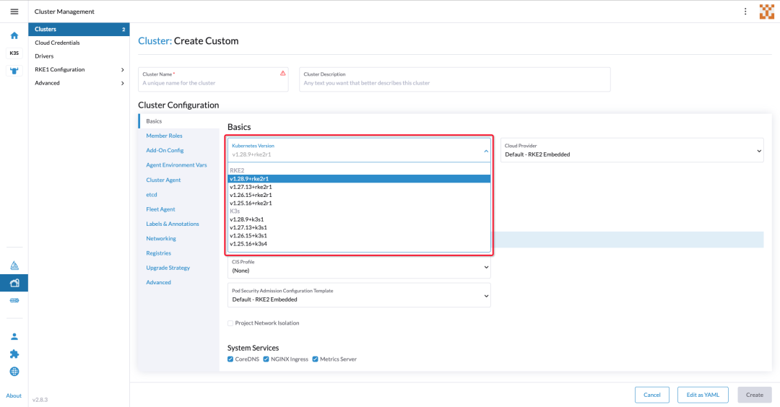Select version v1.28.9+rke2r1

[359, 178]
